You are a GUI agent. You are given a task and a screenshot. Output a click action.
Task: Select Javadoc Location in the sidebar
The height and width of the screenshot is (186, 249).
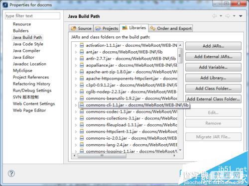29,64
